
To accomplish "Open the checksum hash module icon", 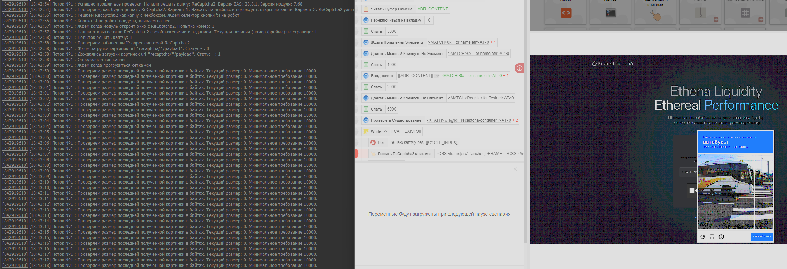I will click(x=745, y=13).
